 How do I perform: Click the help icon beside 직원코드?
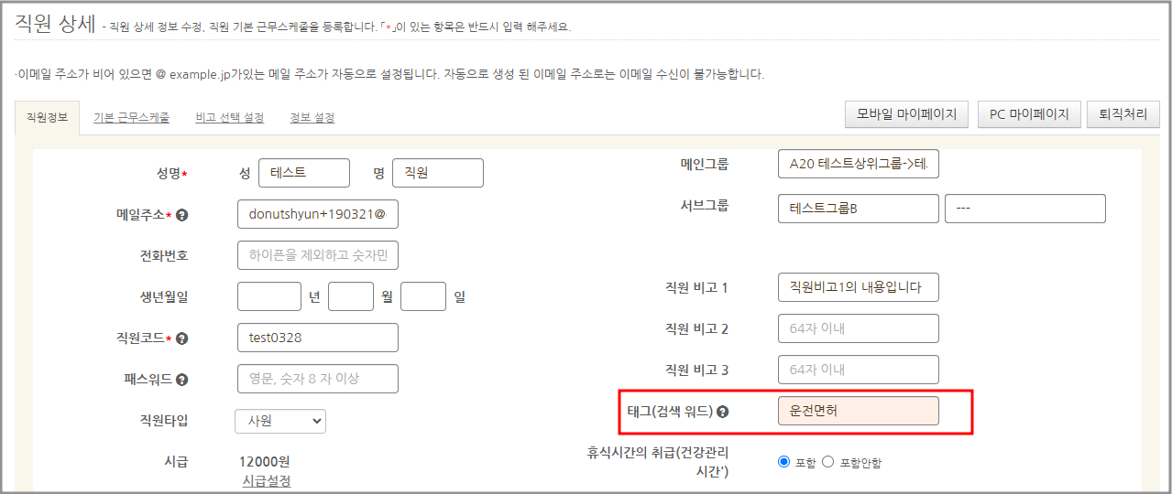coord(181,338)
